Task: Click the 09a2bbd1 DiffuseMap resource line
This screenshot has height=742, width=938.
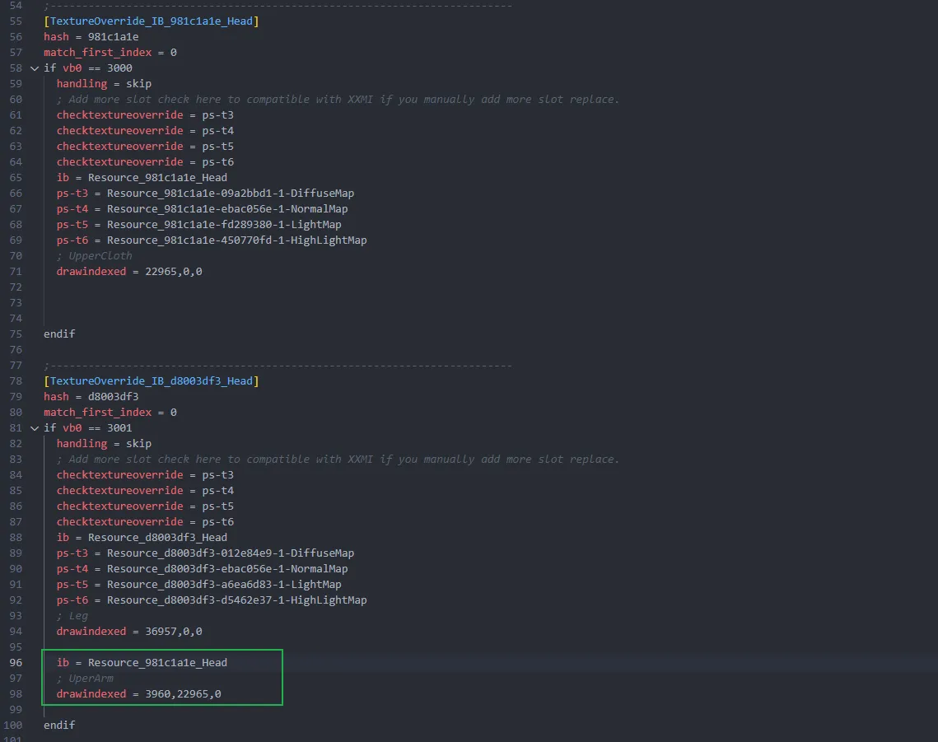Action: [x=205, y=194]
